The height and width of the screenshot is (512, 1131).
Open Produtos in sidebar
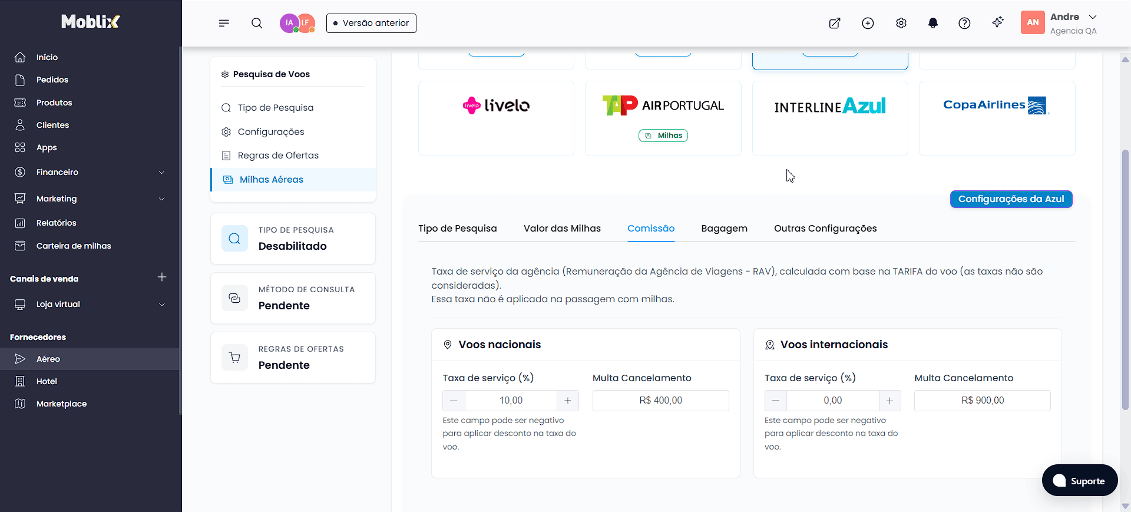click(x=54, y=103)
